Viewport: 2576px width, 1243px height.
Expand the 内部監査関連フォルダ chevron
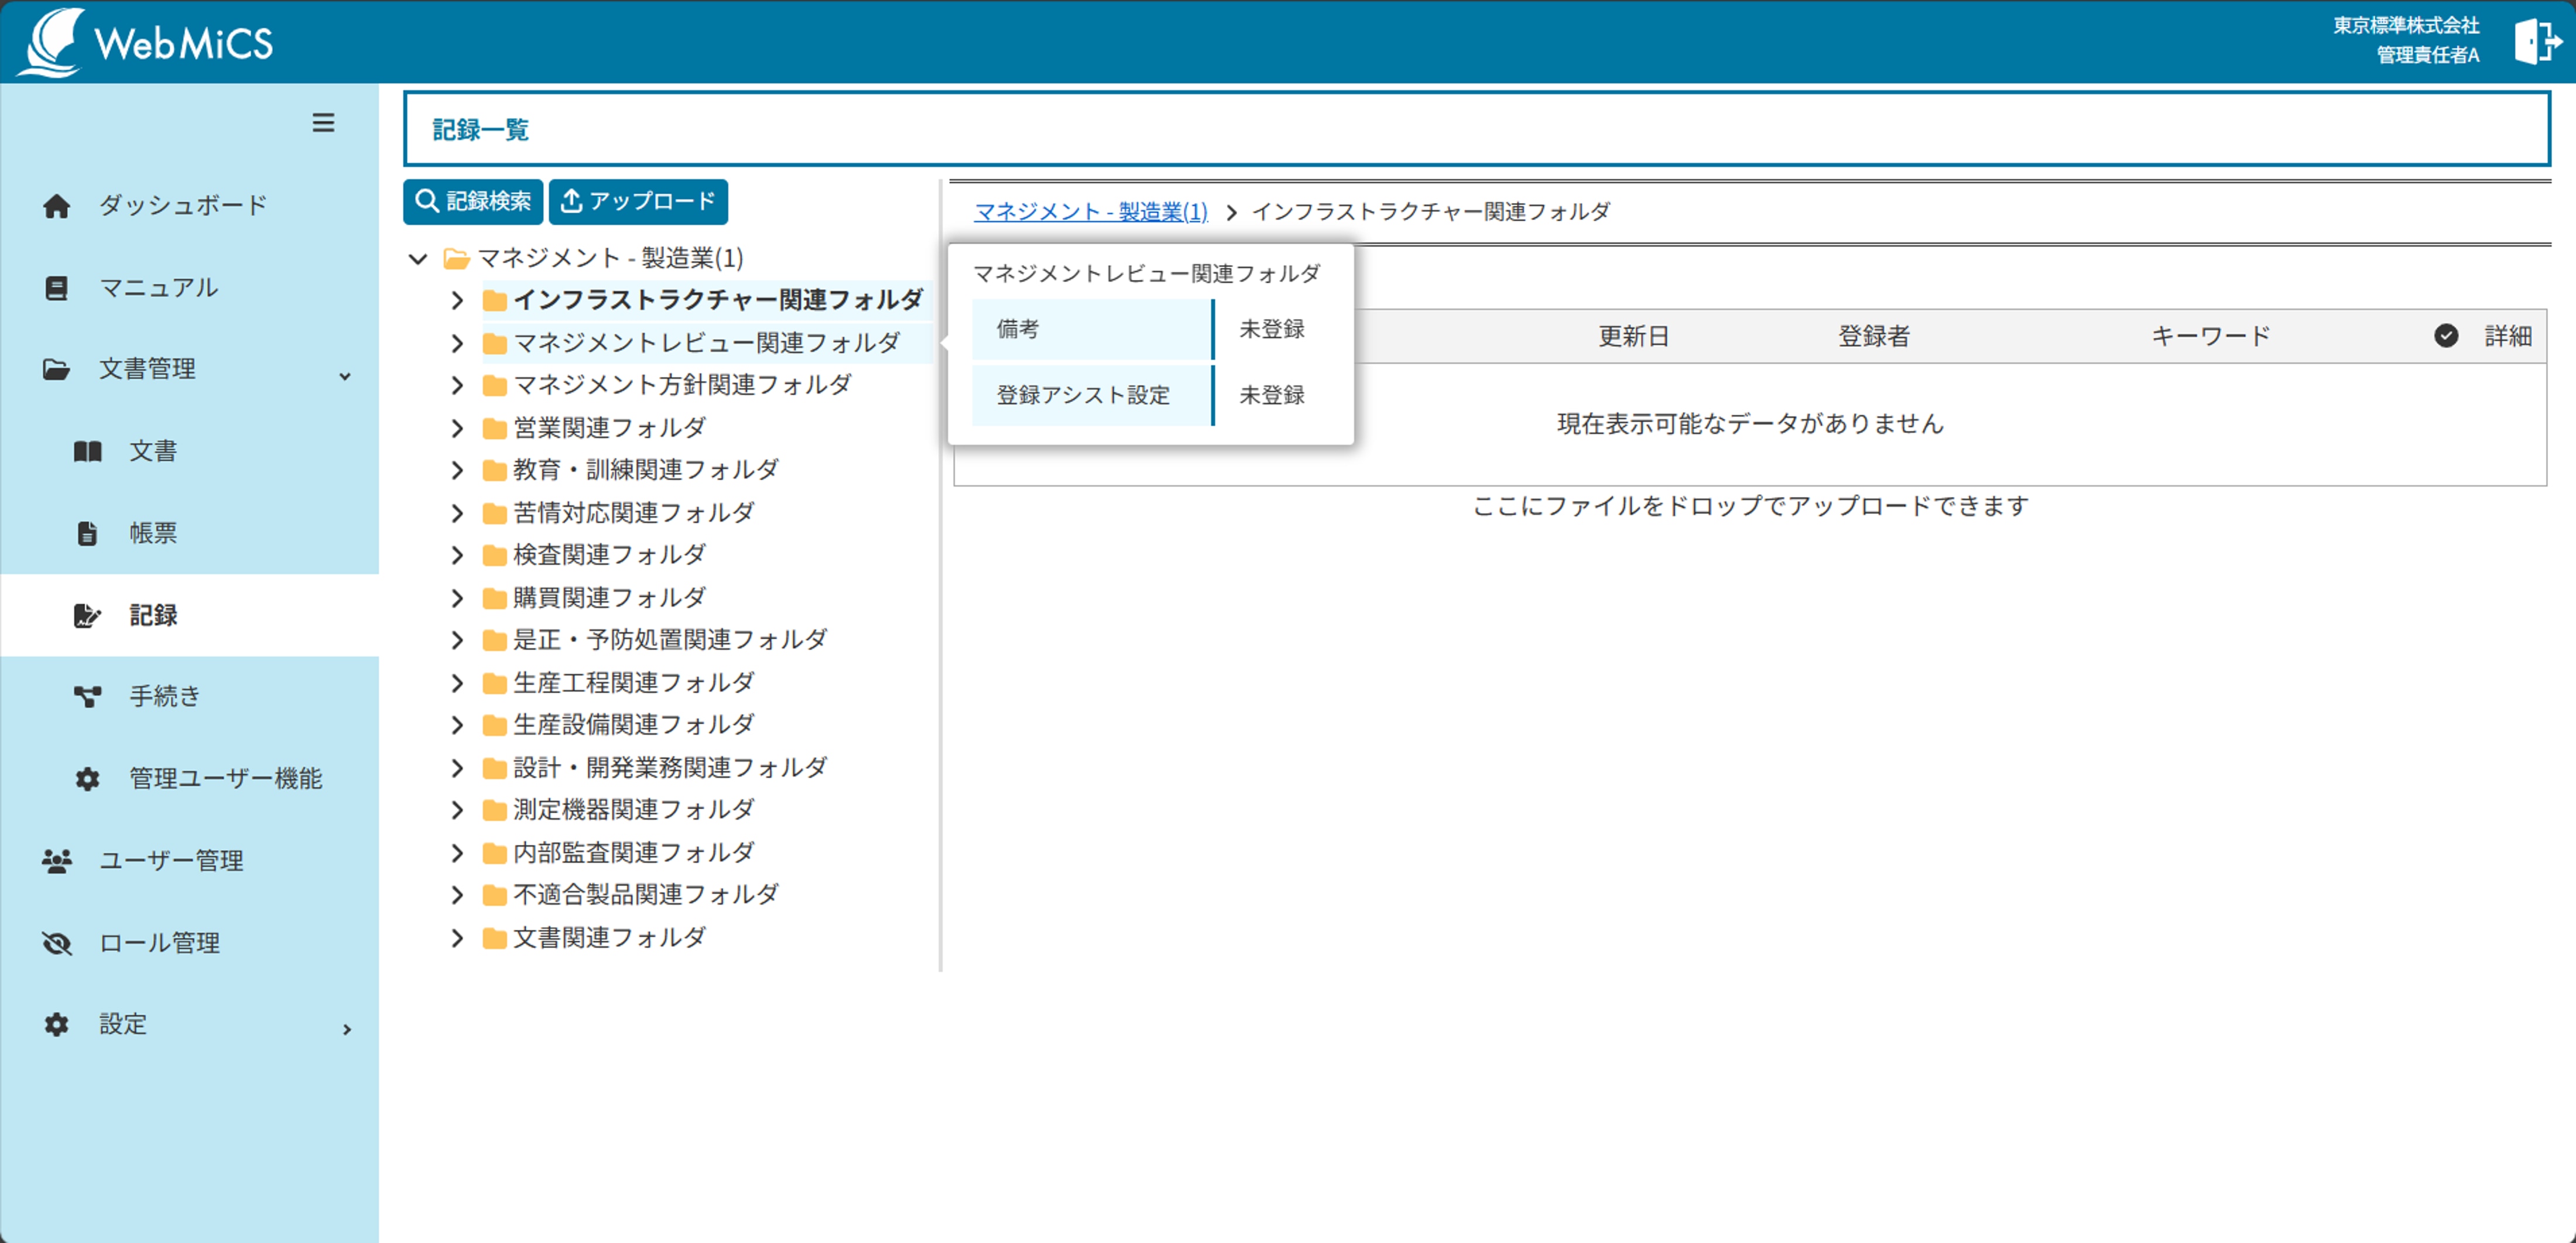pyautogui.click(x=457, y=852)
